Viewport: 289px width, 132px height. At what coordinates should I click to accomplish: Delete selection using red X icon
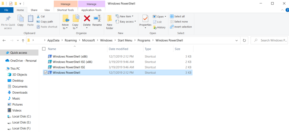click(x=87, y=18)
